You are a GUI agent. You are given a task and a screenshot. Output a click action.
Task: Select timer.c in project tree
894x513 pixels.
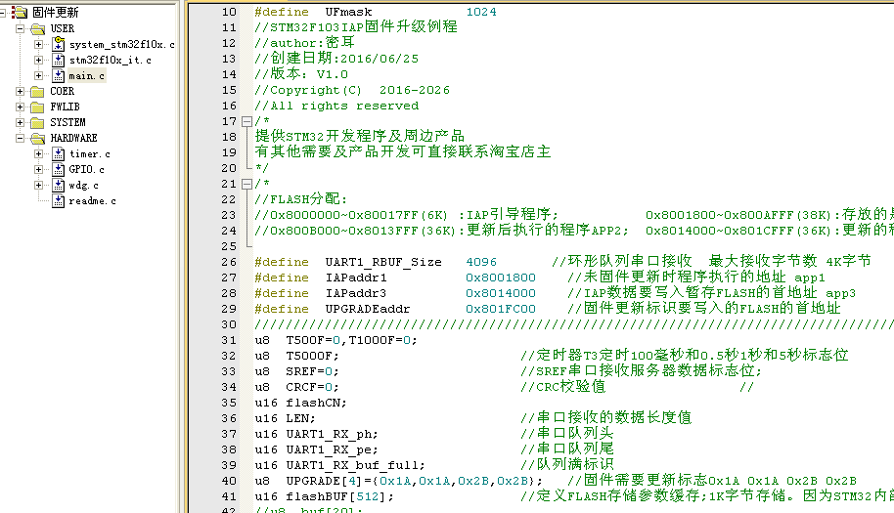click(90, 153)
